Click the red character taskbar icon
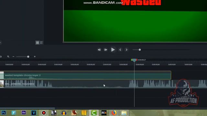This screenshot has height=116, width=207. click(x=74, y=113)
